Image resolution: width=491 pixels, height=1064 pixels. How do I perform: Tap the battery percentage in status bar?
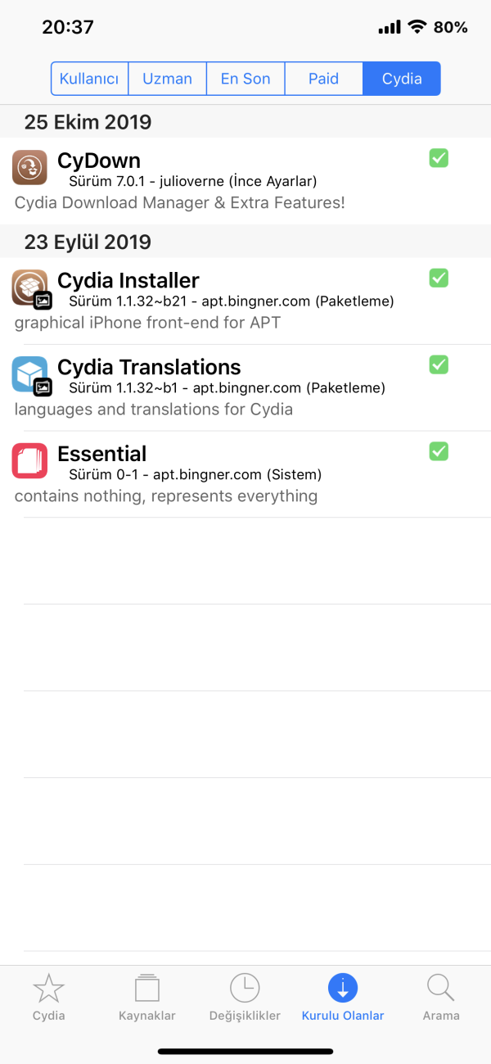tap(450, 27)
